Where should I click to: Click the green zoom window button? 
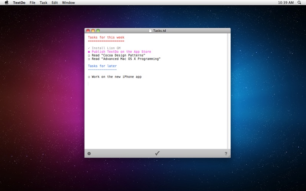tap(98, 31)
